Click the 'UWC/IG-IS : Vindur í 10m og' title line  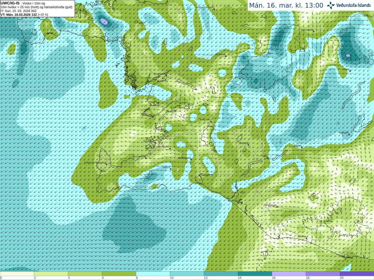coord(23,3)
